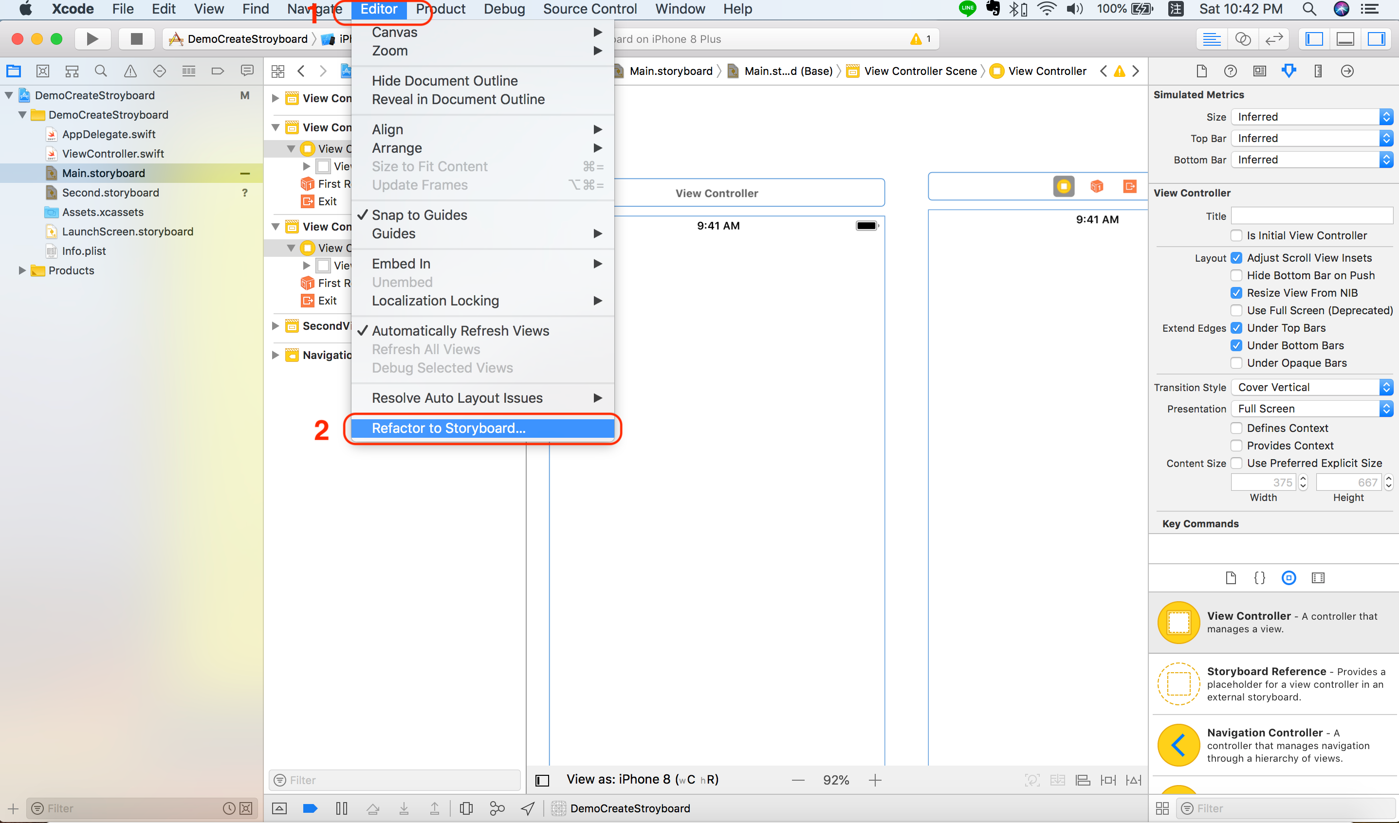This screenshot has height=823, width=1399.
Task: Open the Find navigator magnifying glass icon
Action: pyautogui.click(x=100, y=71)
